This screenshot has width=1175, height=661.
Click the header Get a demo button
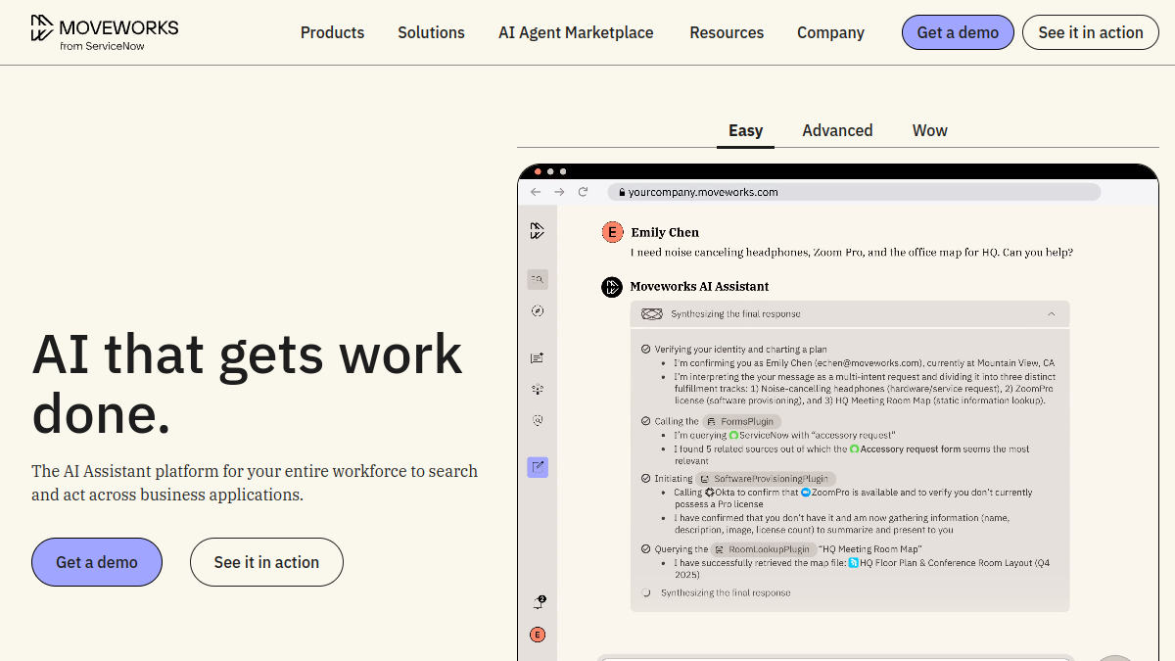pos(958,32)
